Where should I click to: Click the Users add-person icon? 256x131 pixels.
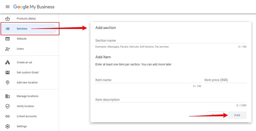[x=8, y=49]
